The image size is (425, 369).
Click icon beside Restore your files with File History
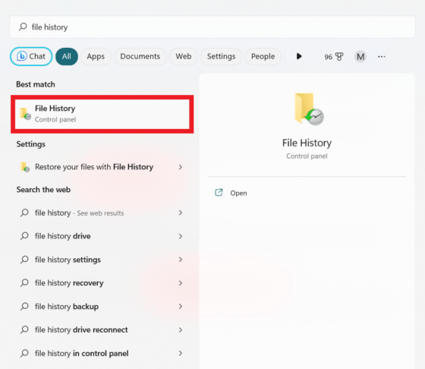click(25, 167)
